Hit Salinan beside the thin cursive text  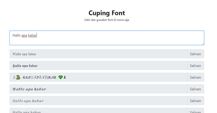click(x=195, y=101)
